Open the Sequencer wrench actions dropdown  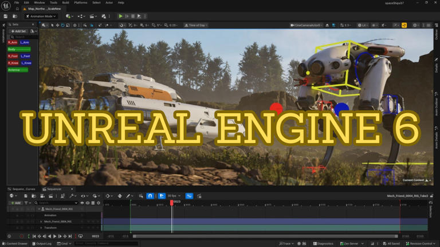pos(72,196)
